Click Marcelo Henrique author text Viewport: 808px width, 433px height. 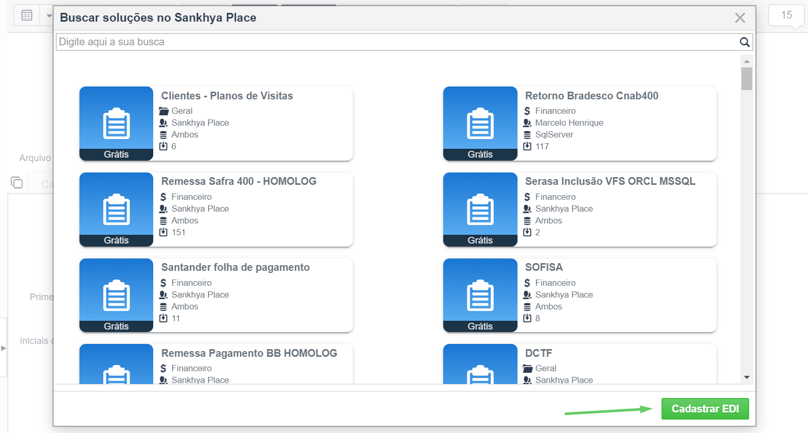tap(569, 123)
